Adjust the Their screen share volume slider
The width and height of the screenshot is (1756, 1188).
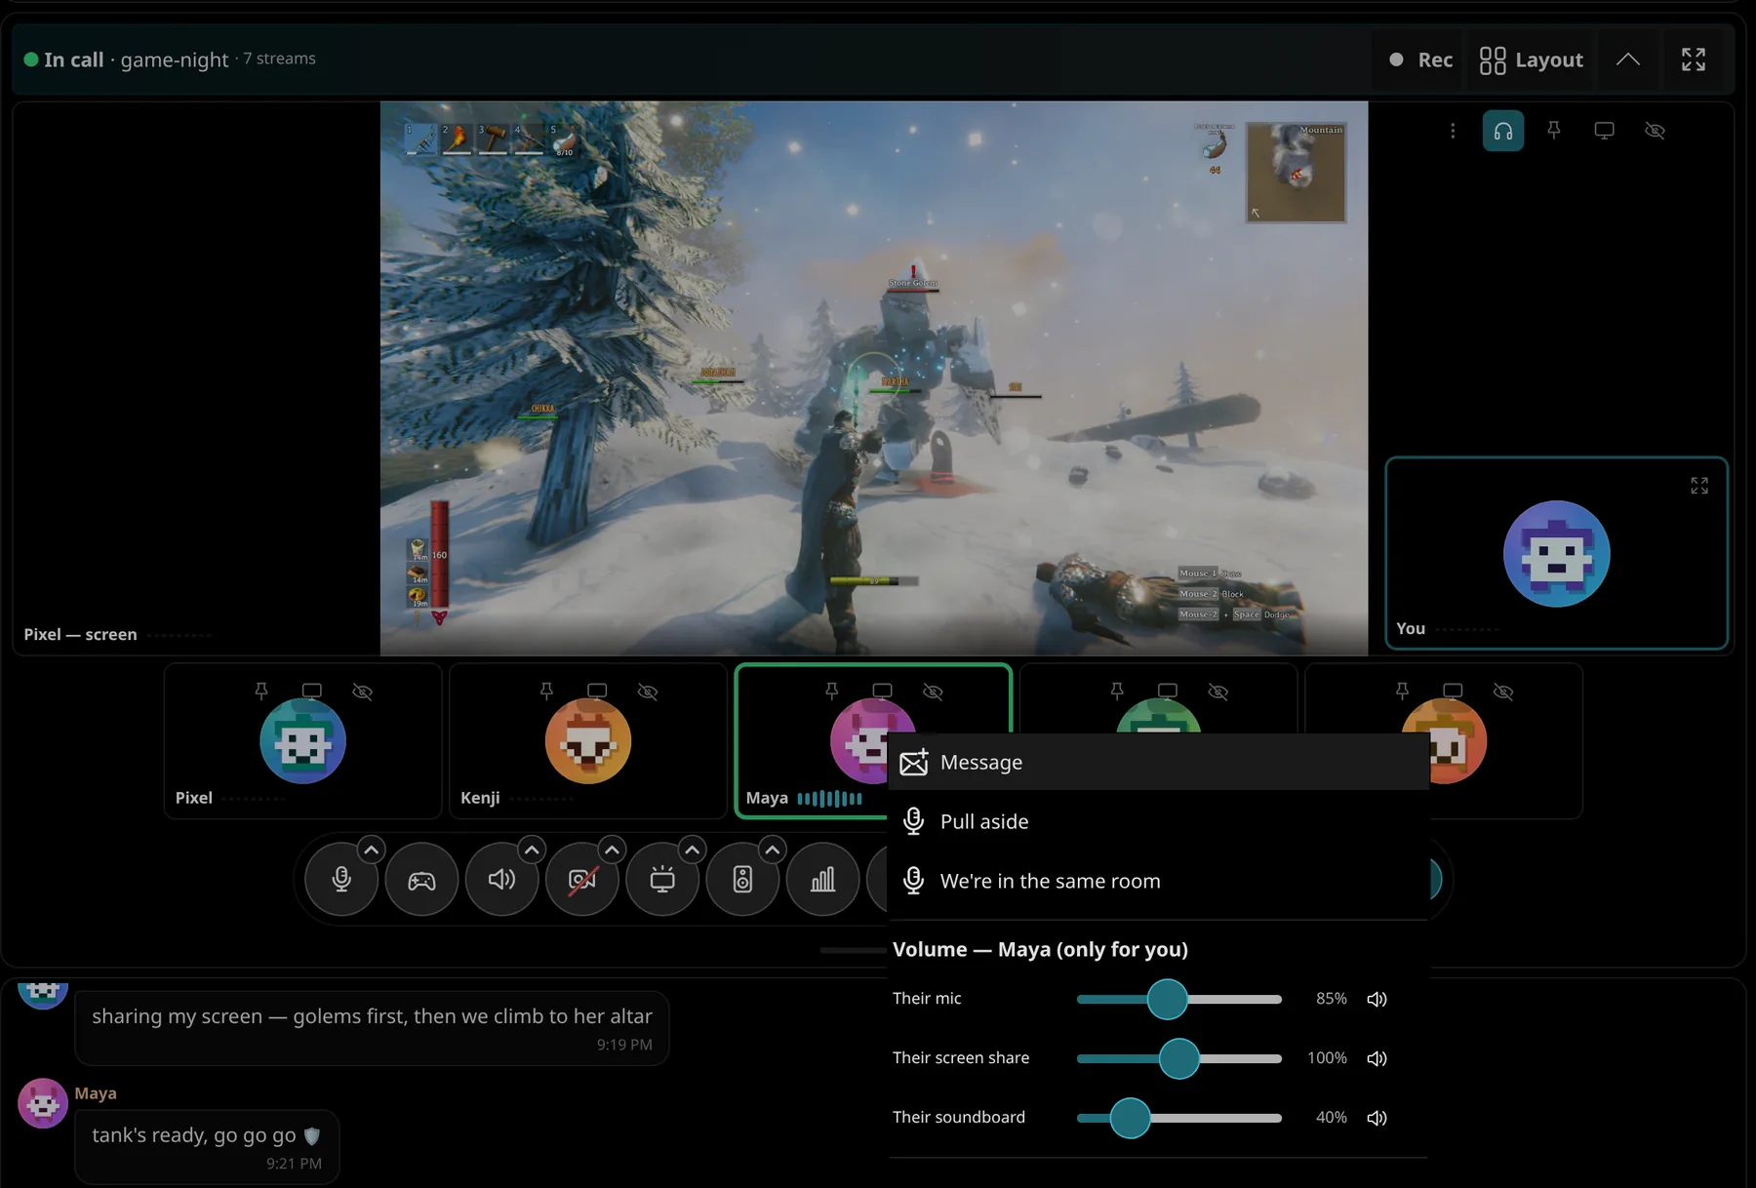(1178, 1058)
